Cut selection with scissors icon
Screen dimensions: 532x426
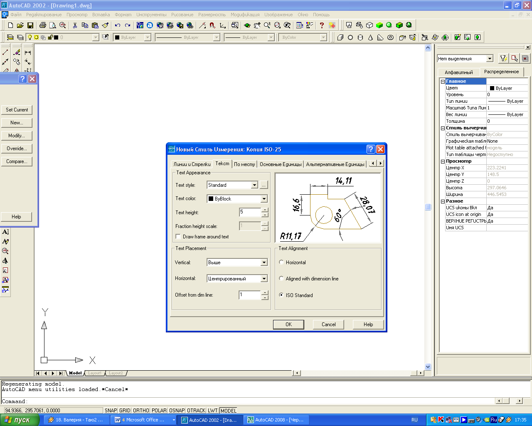coord(75,25)
